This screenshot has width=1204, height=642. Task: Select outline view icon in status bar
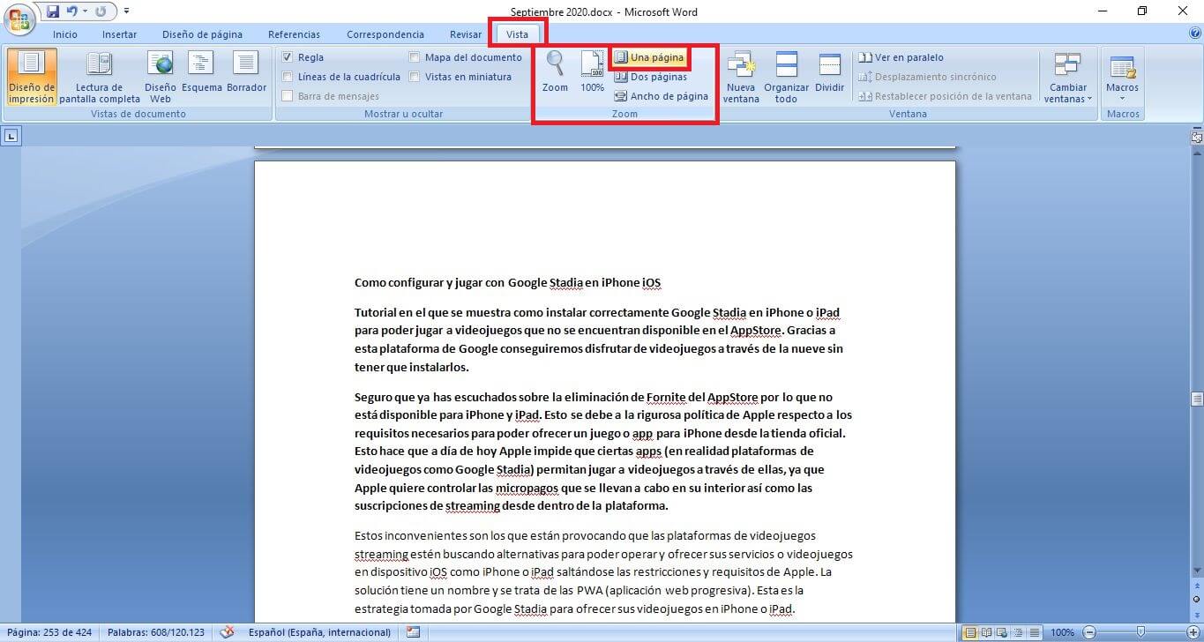click(1016, 632)
